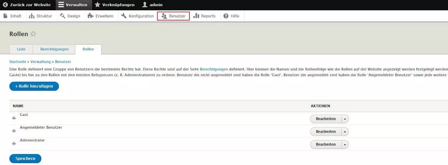Click the hierarchy icon next to Struktur
This screenshot has width=448, height=165.
(x=32, y=16)
